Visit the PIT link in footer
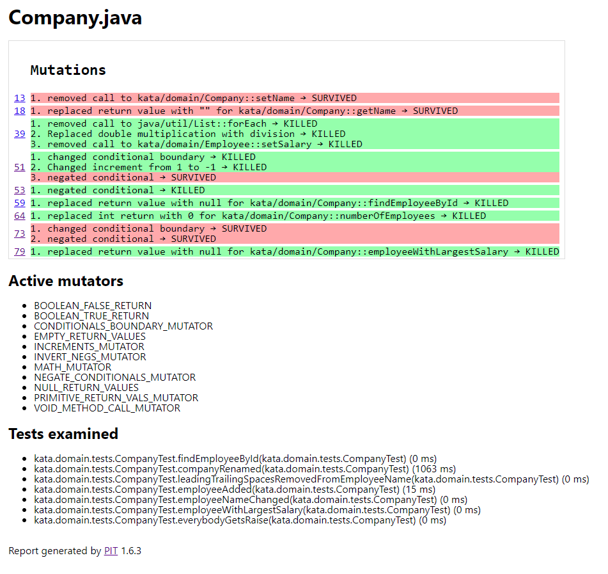This screenshot has width=608, height=574. tap(111, 551)
